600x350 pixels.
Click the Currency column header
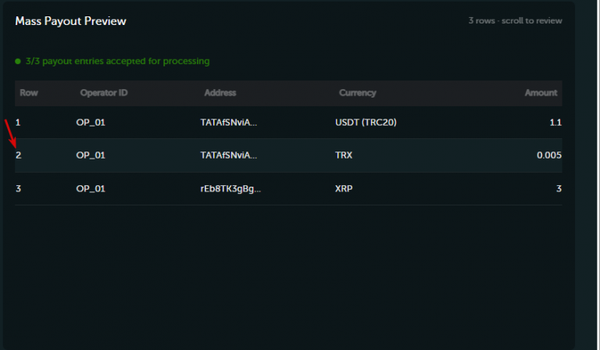357,93
